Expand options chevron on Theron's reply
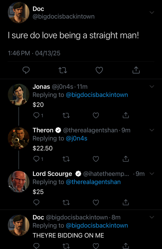This screenshot has height=249, width=162. coord(152,130)
